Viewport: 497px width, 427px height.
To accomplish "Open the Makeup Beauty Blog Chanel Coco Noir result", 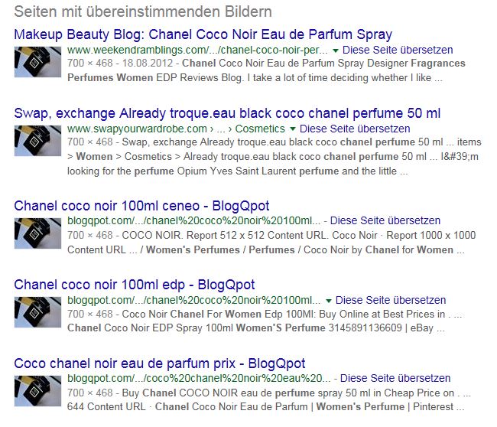I will (x=203, y=34).
